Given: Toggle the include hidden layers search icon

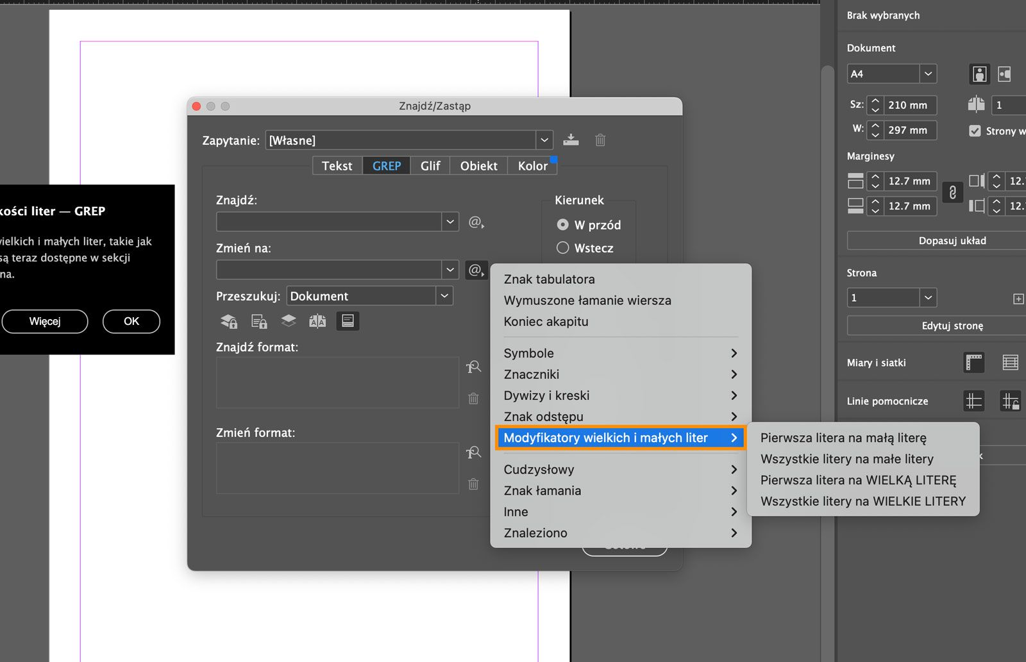Looking at the screenshot, I should (x=289, y=320).
